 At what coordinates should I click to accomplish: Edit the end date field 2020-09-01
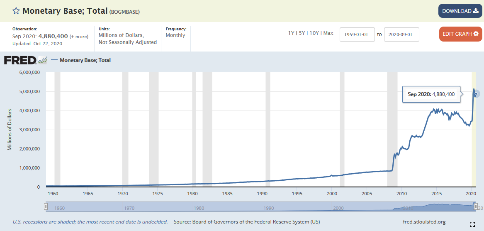click(401, 34)
